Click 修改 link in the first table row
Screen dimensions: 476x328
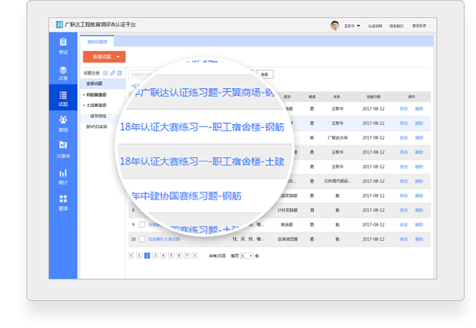coord(404,109)
